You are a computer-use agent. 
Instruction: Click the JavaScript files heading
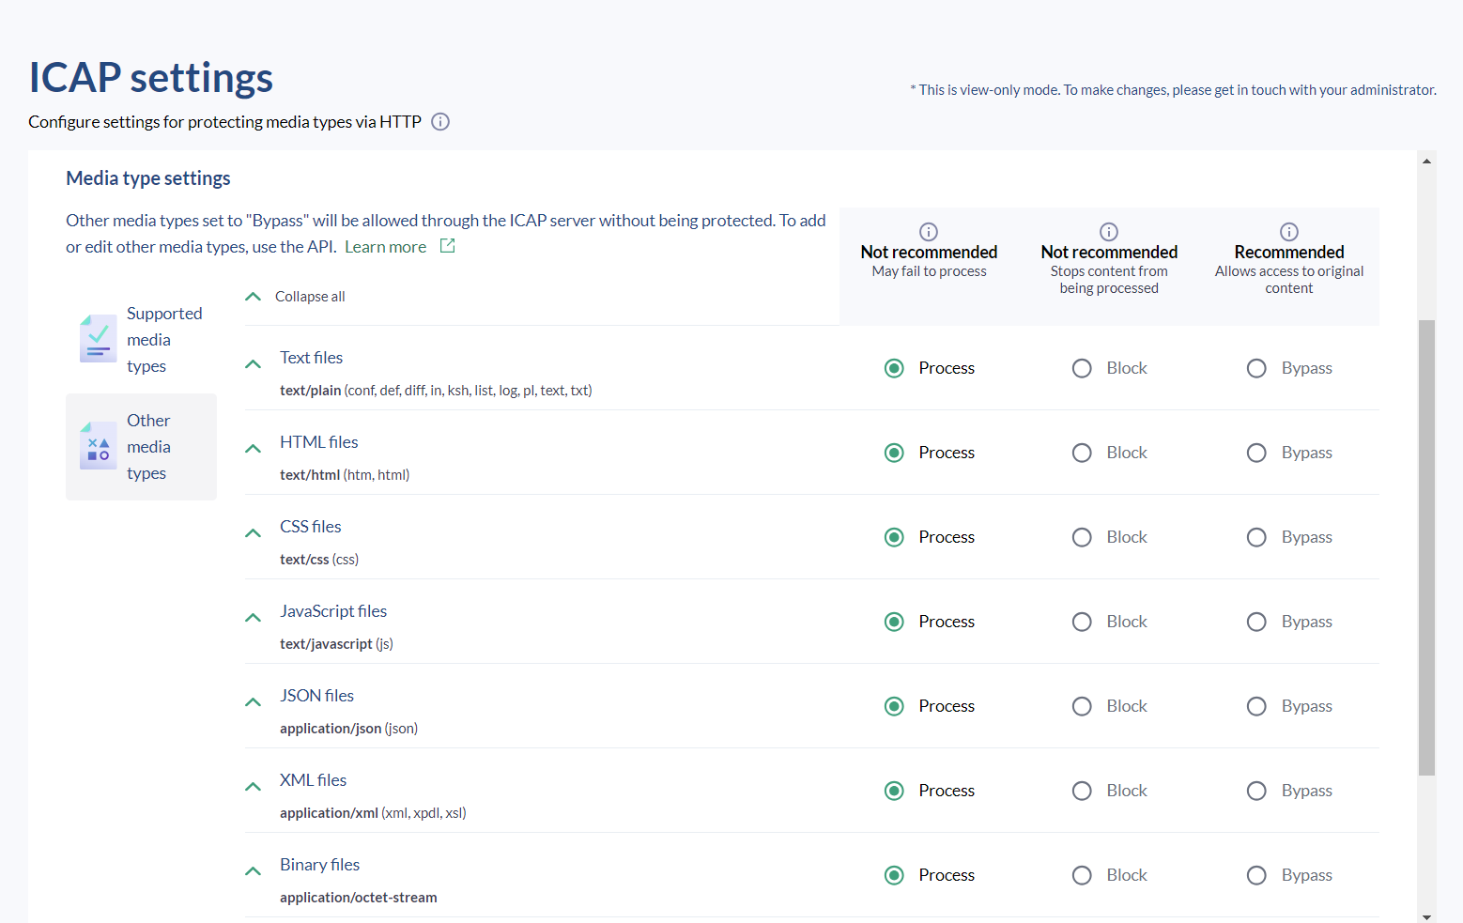click(x=333, y=611)
